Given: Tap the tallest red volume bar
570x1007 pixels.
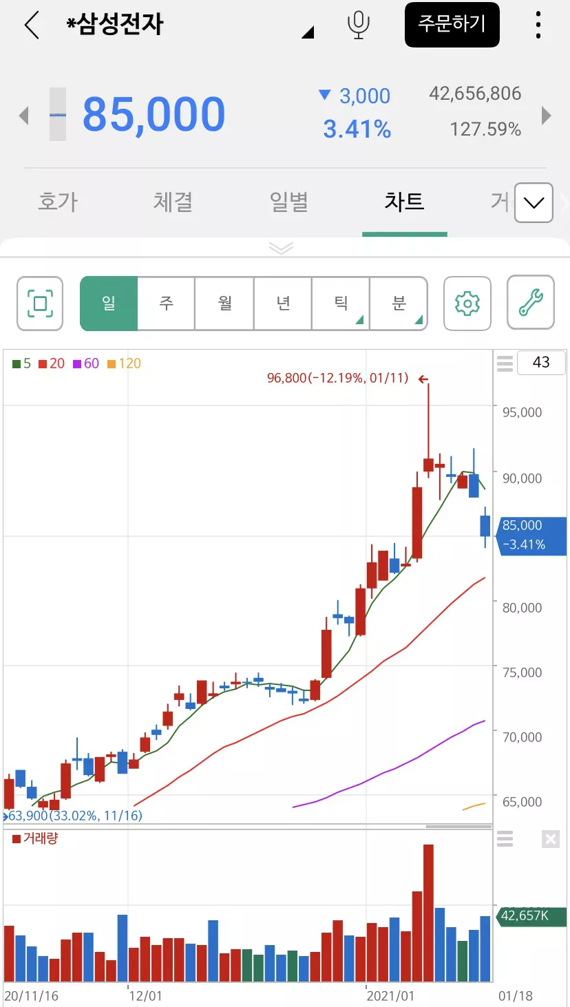Looking at the screenshot, I should [428, 913].
